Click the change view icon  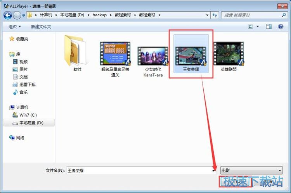[x=251, y=26]
